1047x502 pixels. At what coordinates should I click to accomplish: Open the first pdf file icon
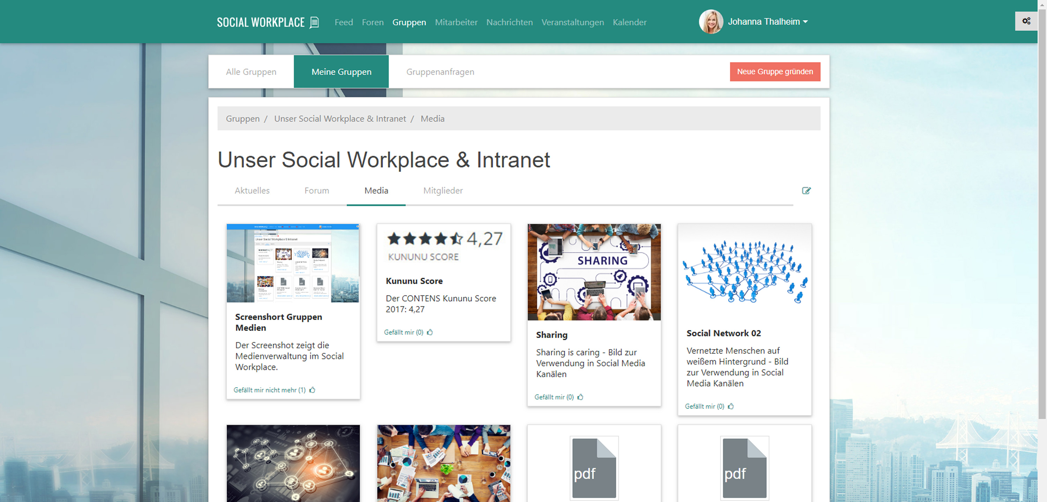594,468
